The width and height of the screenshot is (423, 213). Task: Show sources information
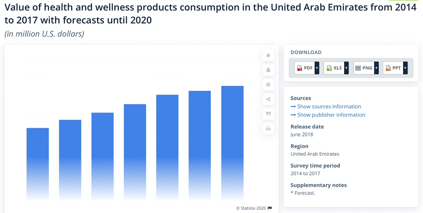pyautogui.click(x=329, y=106)
